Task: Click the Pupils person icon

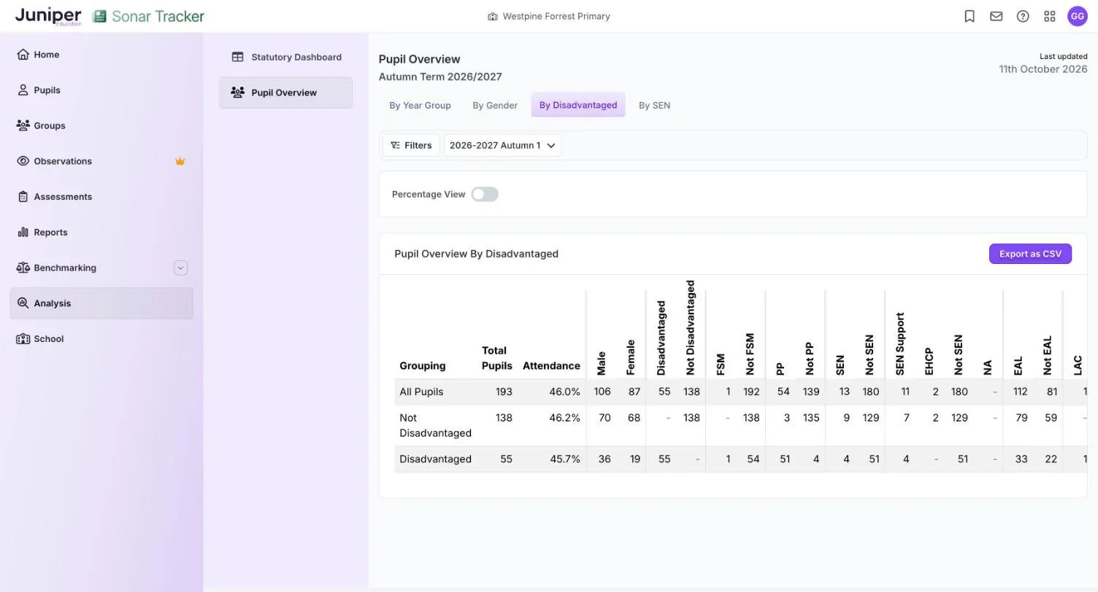Action: (23, 90)
